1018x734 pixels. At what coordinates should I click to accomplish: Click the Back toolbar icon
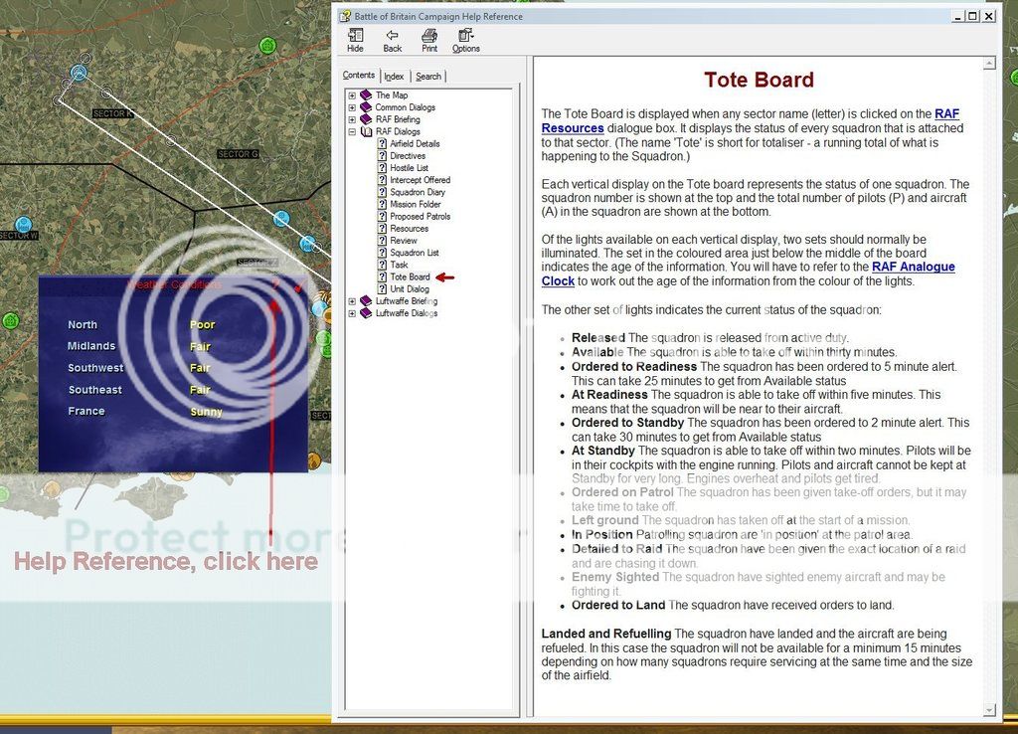pyautogui.click(x=392, y=40)
